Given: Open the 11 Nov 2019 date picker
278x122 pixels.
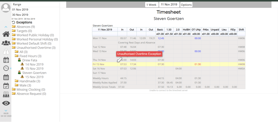Looking at the screenshot, I should pyautogui.click(x=169, y=5).
